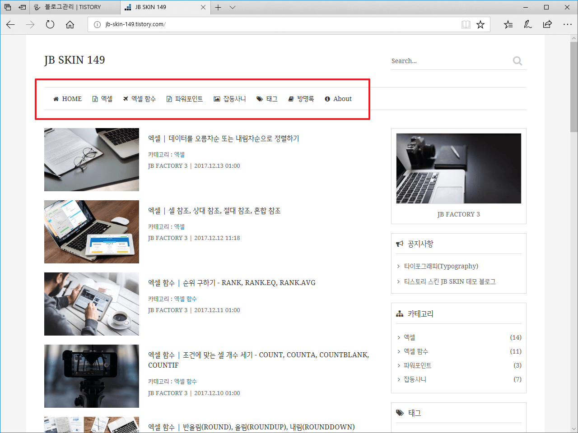This screenshot has height=433, width=578.
Task: Click thumbnail with glasses on paper
Action: [92, 160]
